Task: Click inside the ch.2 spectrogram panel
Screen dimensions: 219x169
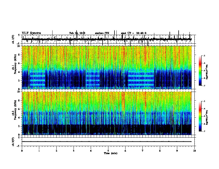Action: coord(106,113)
